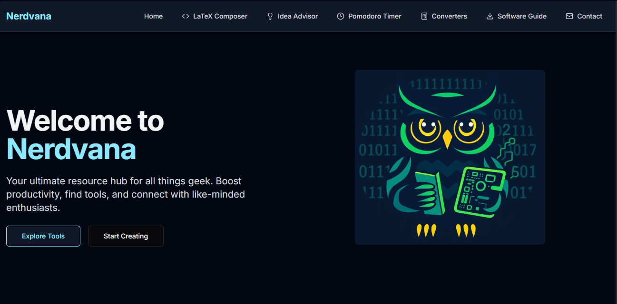
Task: Click the download icon for Software Guide
Action: coord(490,16)
